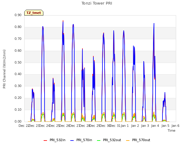194x146 pixels.
Task: Click the chart title Tonzi Tower PRI
Action: click(97, 3)
